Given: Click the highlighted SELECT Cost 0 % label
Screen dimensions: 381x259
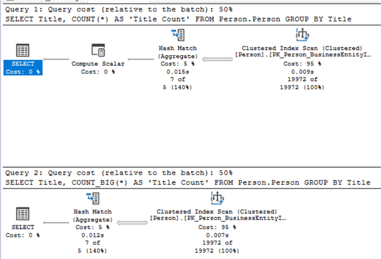Looking at the screenshot, I should pos(23,68).
